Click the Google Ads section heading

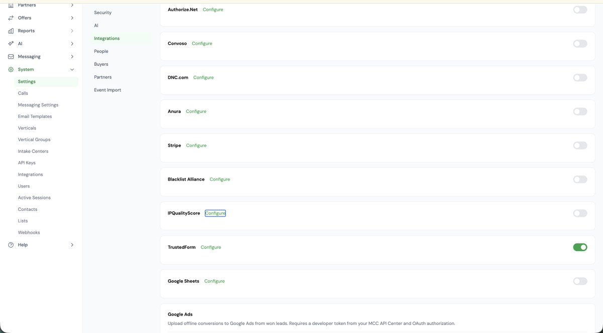click(180, 314)
